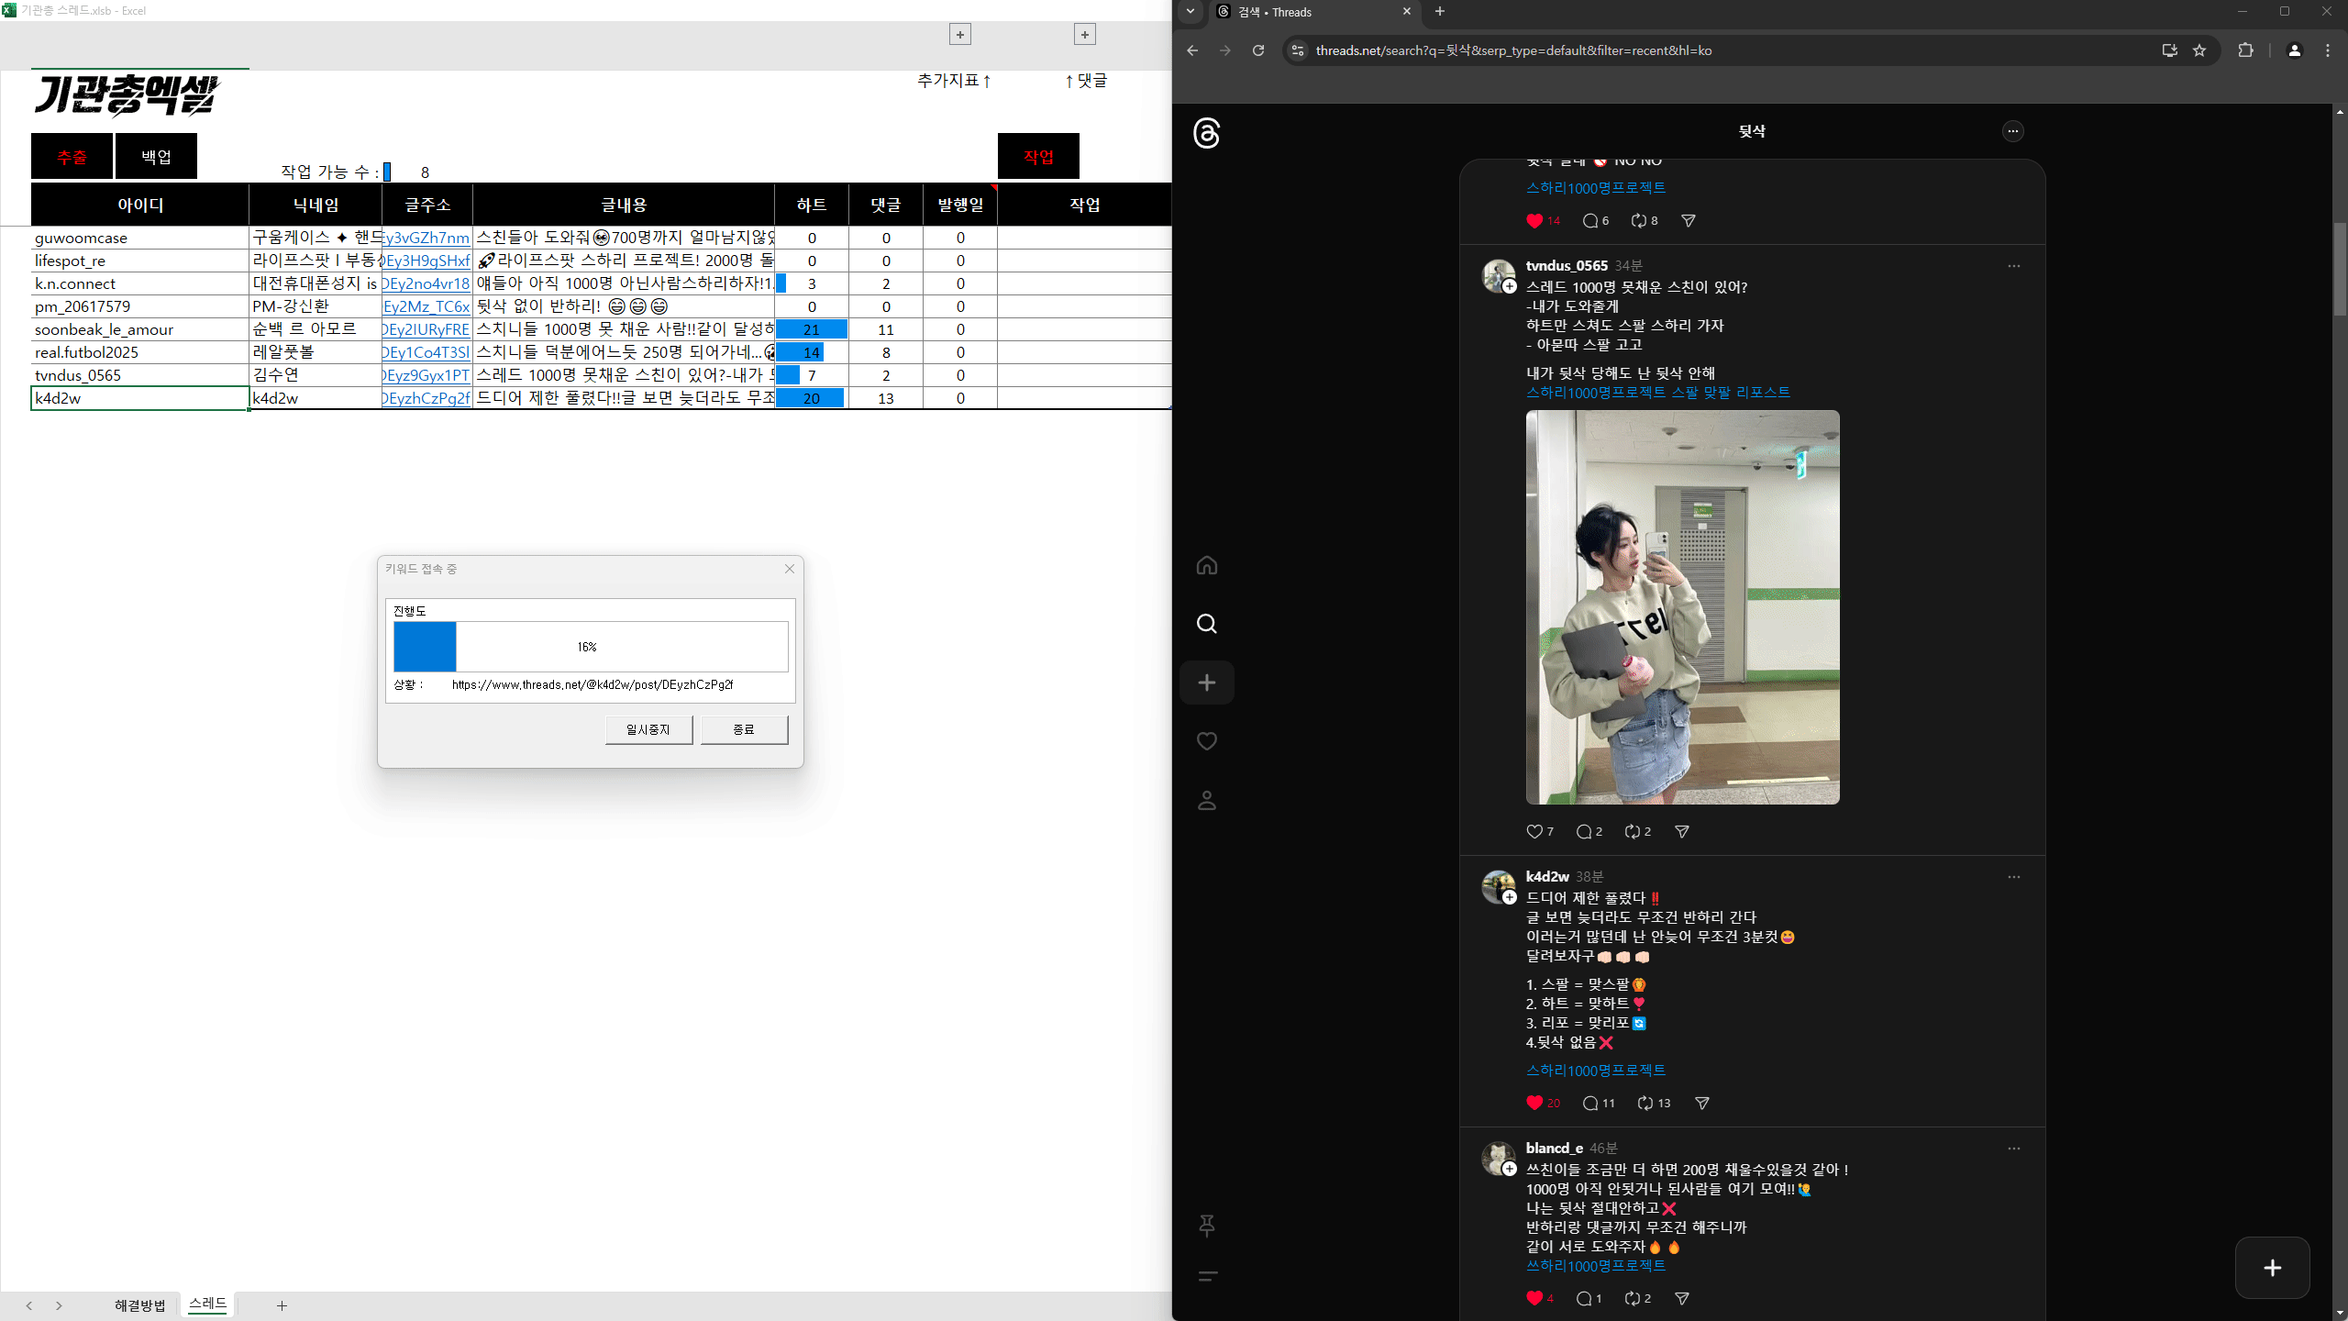Open the tvndus_0565 mirror selfie image
Image resolution: width=2348 pixels, height=1321 pixels.
pyautogui.click(x=1683, y=607)
